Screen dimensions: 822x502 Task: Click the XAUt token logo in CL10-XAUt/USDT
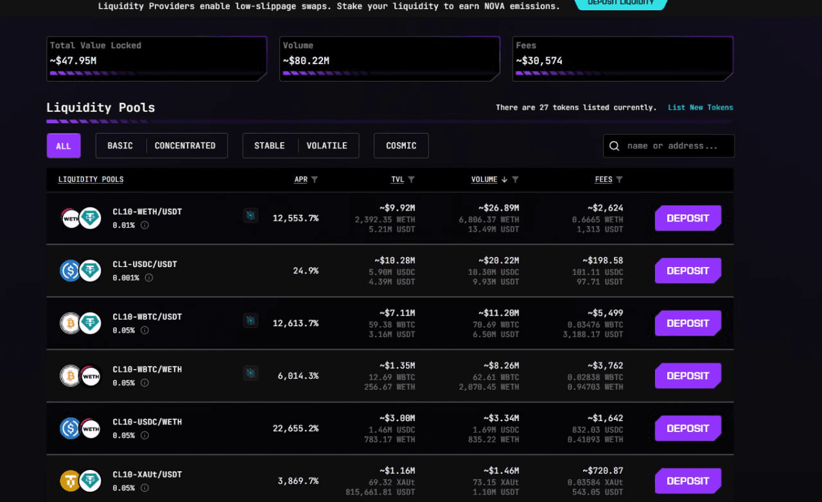[70, 481]
